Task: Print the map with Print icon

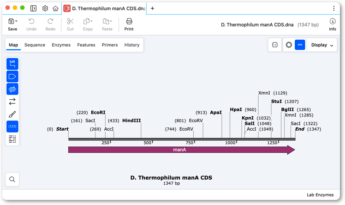Action: [129, 21]
